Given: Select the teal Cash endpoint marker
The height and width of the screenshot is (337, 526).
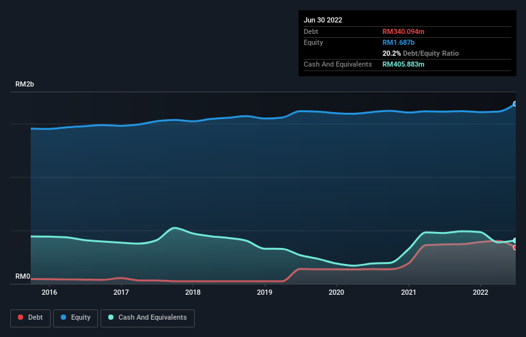Looking at the screenshot, I should [515, 240].
